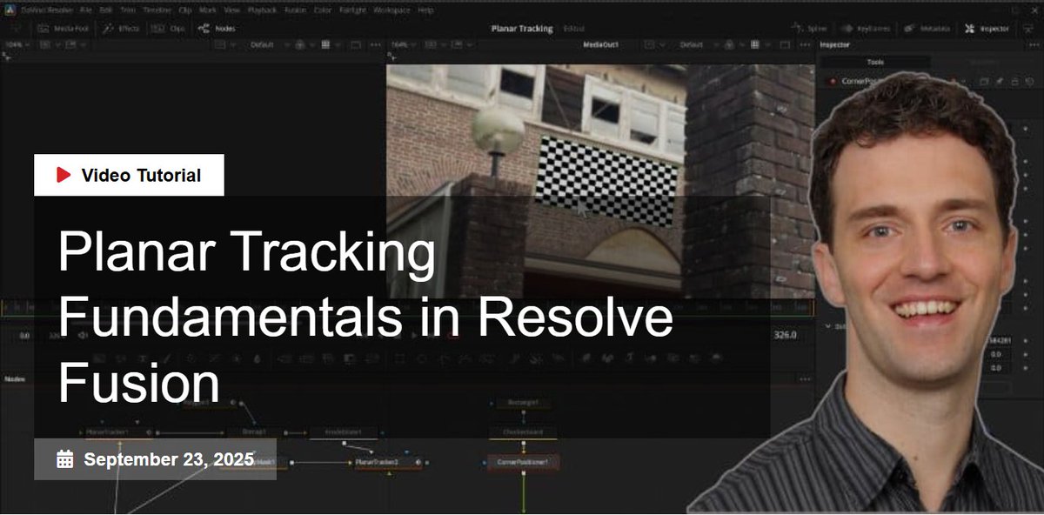
Task: Open the Inspector panel
Action: click(987, 28)
